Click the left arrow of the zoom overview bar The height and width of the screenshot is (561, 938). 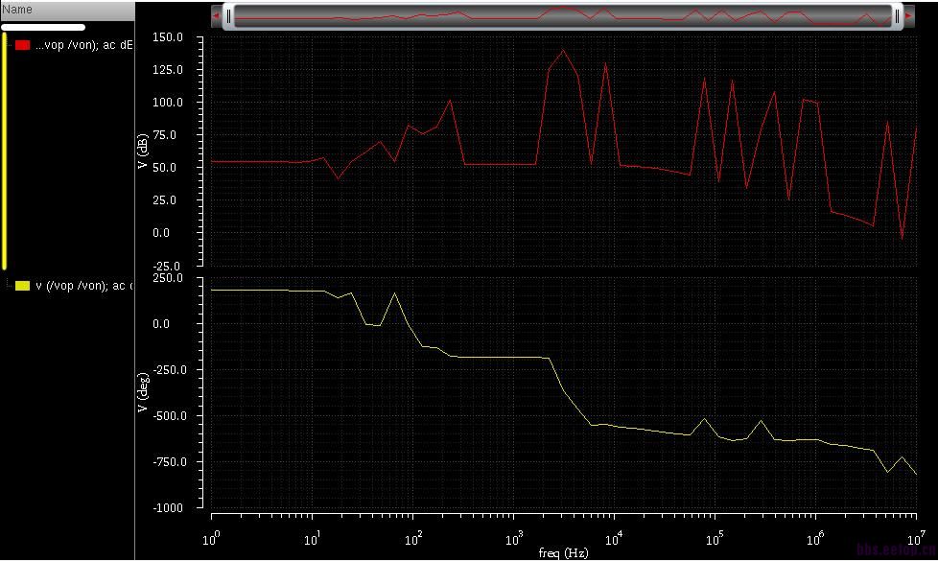tap(216, 16)
